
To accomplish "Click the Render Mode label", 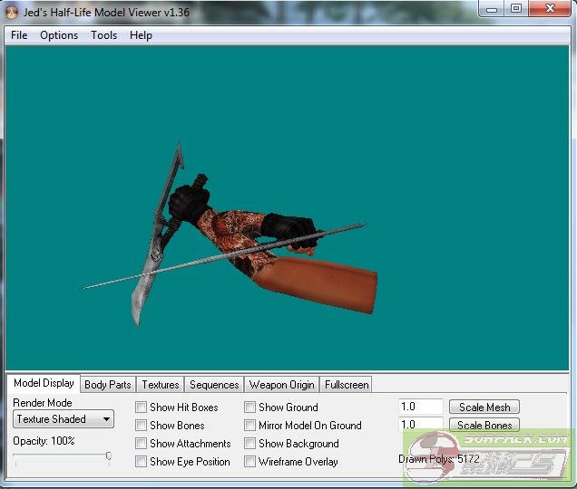I will [x=43, y=403].
